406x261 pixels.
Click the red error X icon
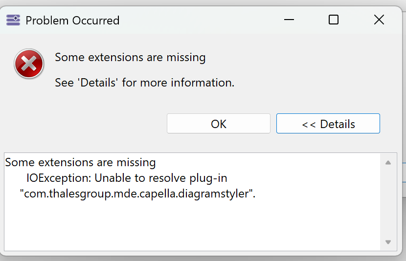point(29,64)
